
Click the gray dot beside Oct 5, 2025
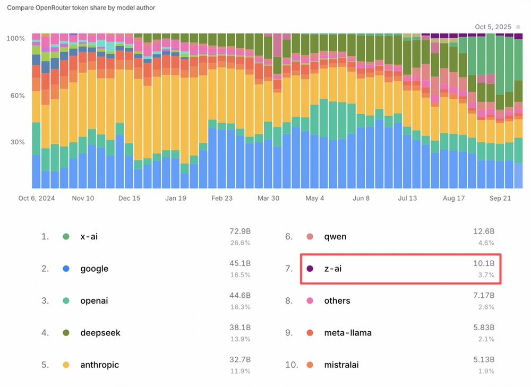[518, 27]
